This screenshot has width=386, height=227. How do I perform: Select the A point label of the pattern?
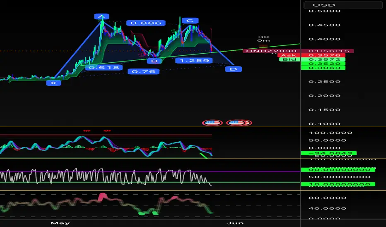[x=101, y=17]
